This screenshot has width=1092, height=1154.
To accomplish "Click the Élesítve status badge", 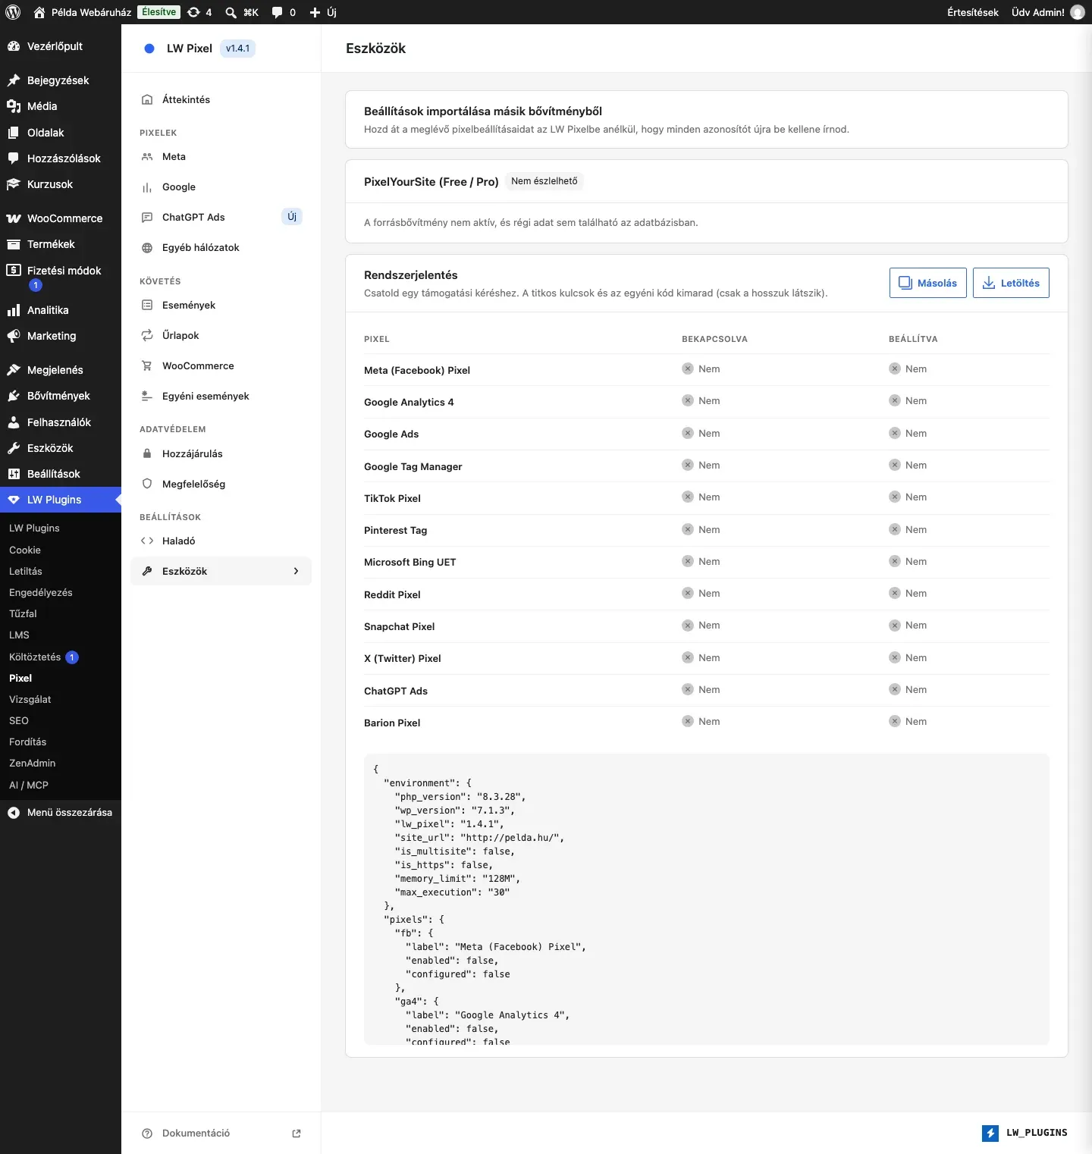I will click(159, 12).
